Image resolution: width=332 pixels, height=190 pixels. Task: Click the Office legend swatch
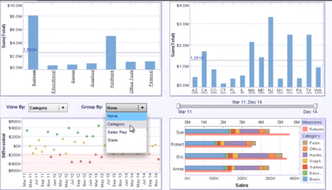(x=305, y=149)
